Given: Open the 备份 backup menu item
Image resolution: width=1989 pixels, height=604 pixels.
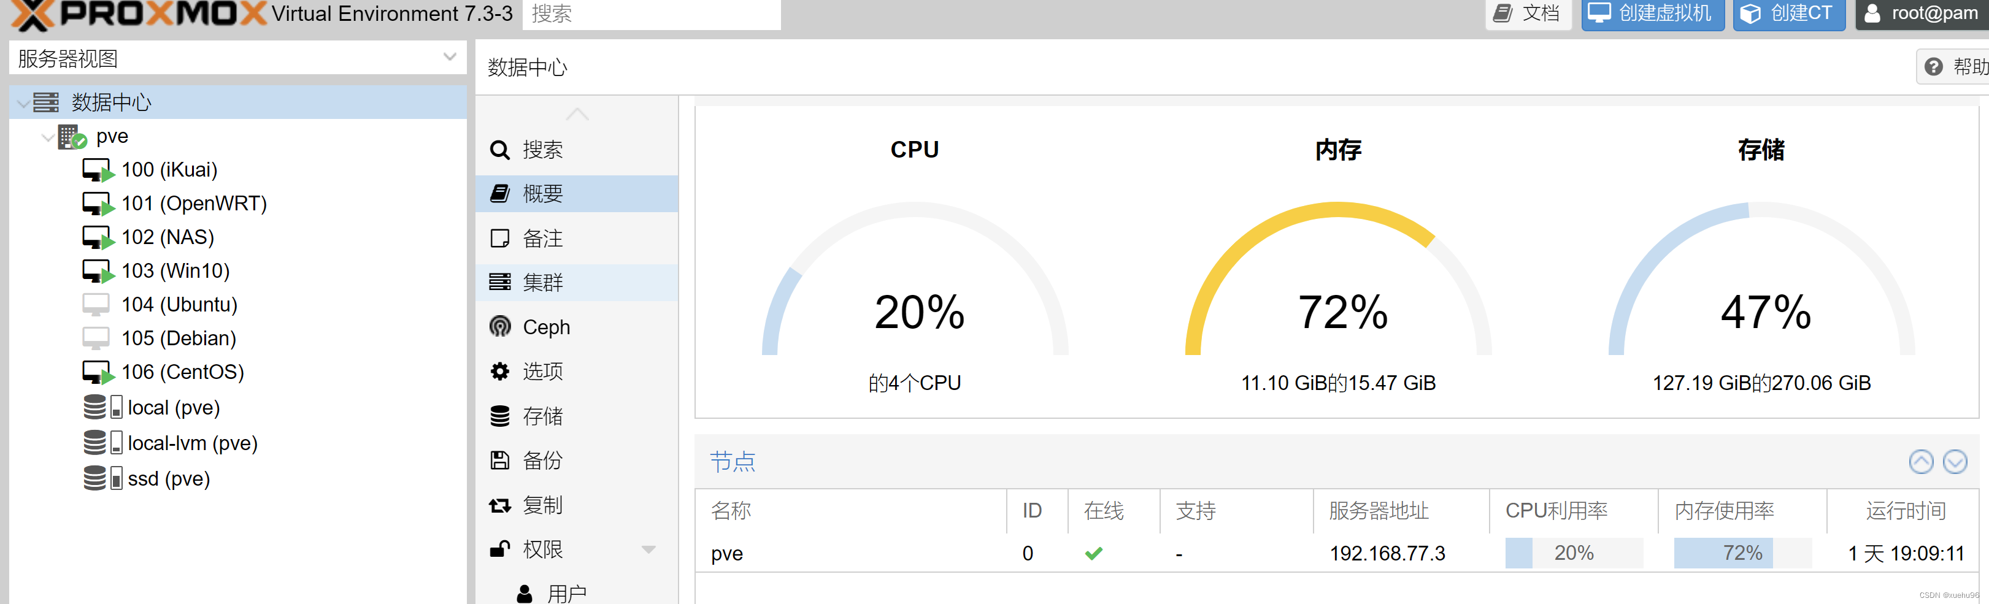Looking at the screenshot, I should point(577,461).
